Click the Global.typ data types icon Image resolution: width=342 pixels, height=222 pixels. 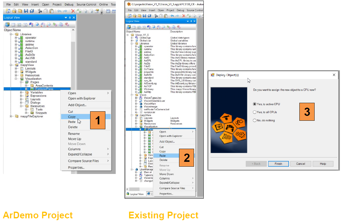[136, 38]
